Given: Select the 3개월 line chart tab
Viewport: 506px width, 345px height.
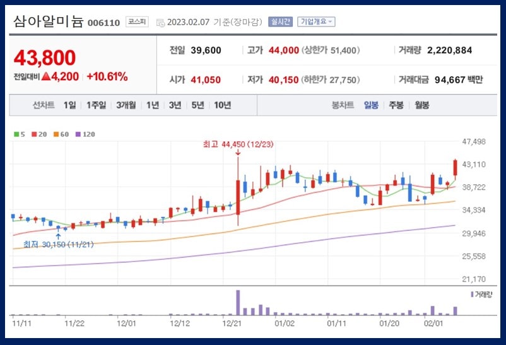Looking at the screenshot, I should pyautogui.click(x=126, y=105).
